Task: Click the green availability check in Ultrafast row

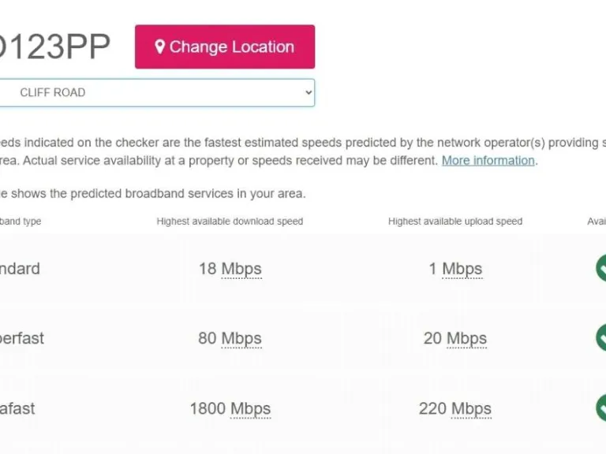Action: pyautogui.click(x=601, y=408)
